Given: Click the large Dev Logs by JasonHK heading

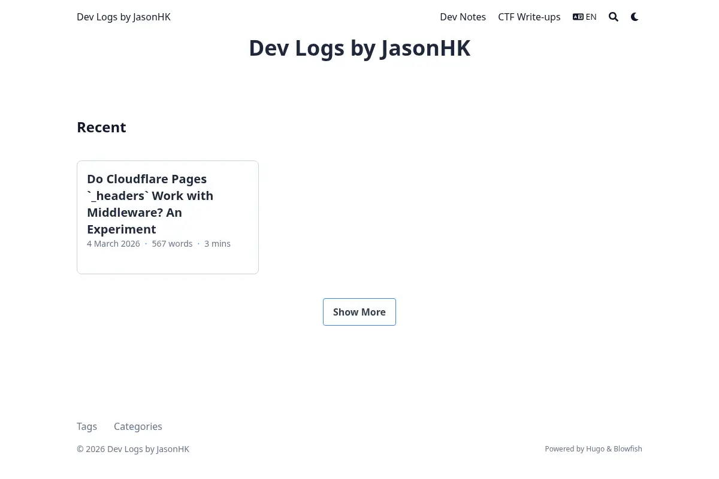Looking at the screenshot, I should click(359, 48).
